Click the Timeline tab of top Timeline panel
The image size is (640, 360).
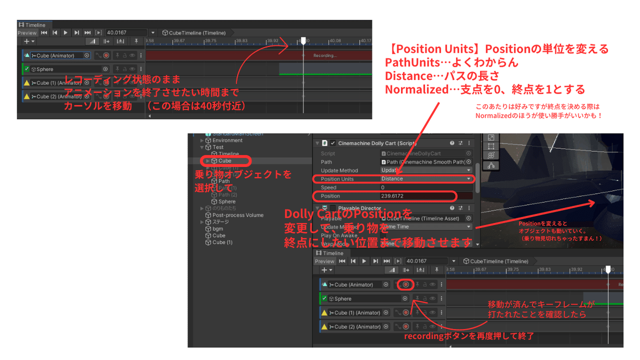click(36, 25)
